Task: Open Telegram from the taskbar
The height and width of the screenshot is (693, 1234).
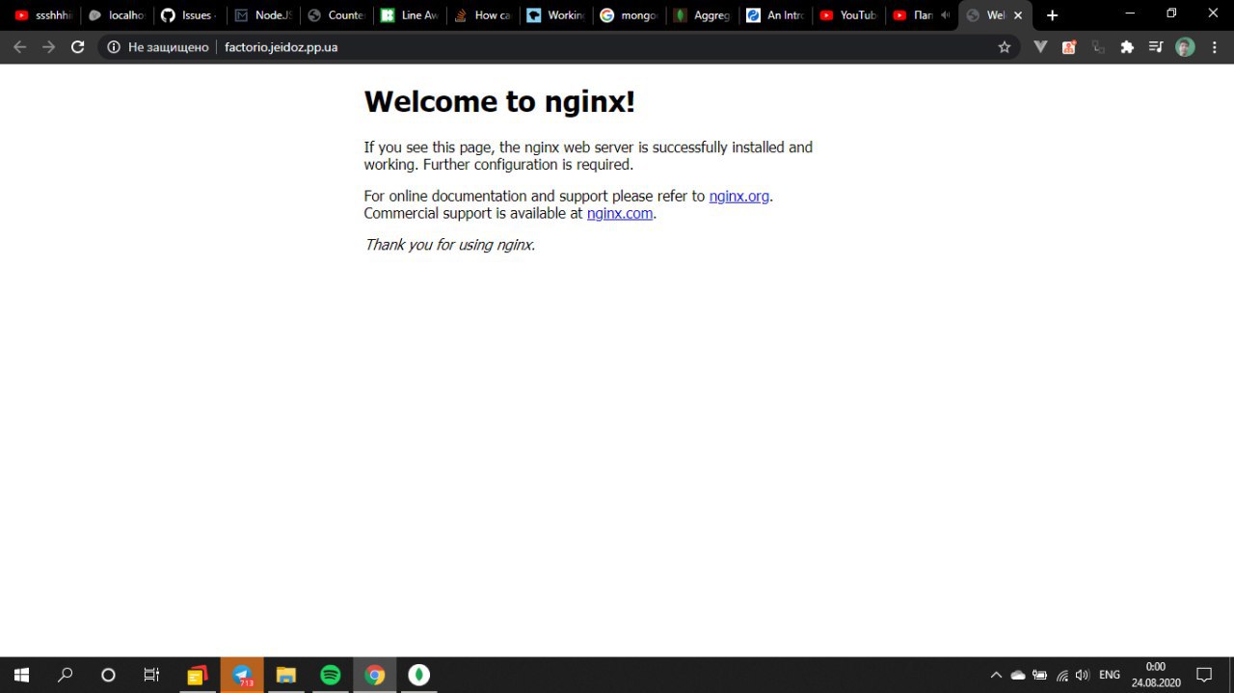Action: click(242, 675)
